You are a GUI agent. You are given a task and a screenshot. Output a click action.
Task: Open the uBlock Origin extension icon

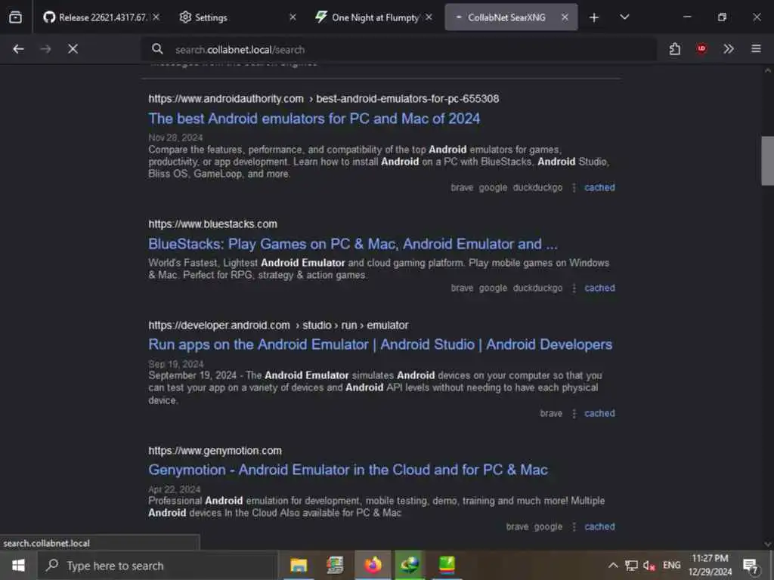point(701,49)
